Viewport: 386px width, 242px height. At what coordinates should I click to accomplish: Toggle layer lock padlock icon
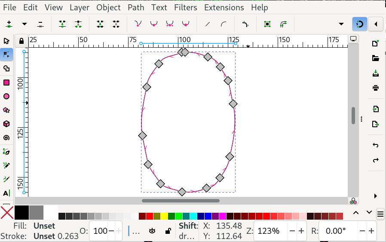tap(168, 231)
